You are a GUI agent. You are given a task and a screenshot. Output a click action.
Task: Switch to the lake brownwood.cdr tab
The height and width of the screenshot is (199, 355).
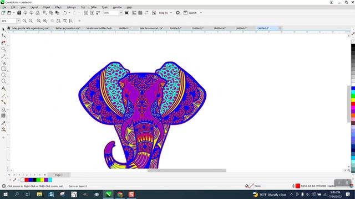(151, 28)
